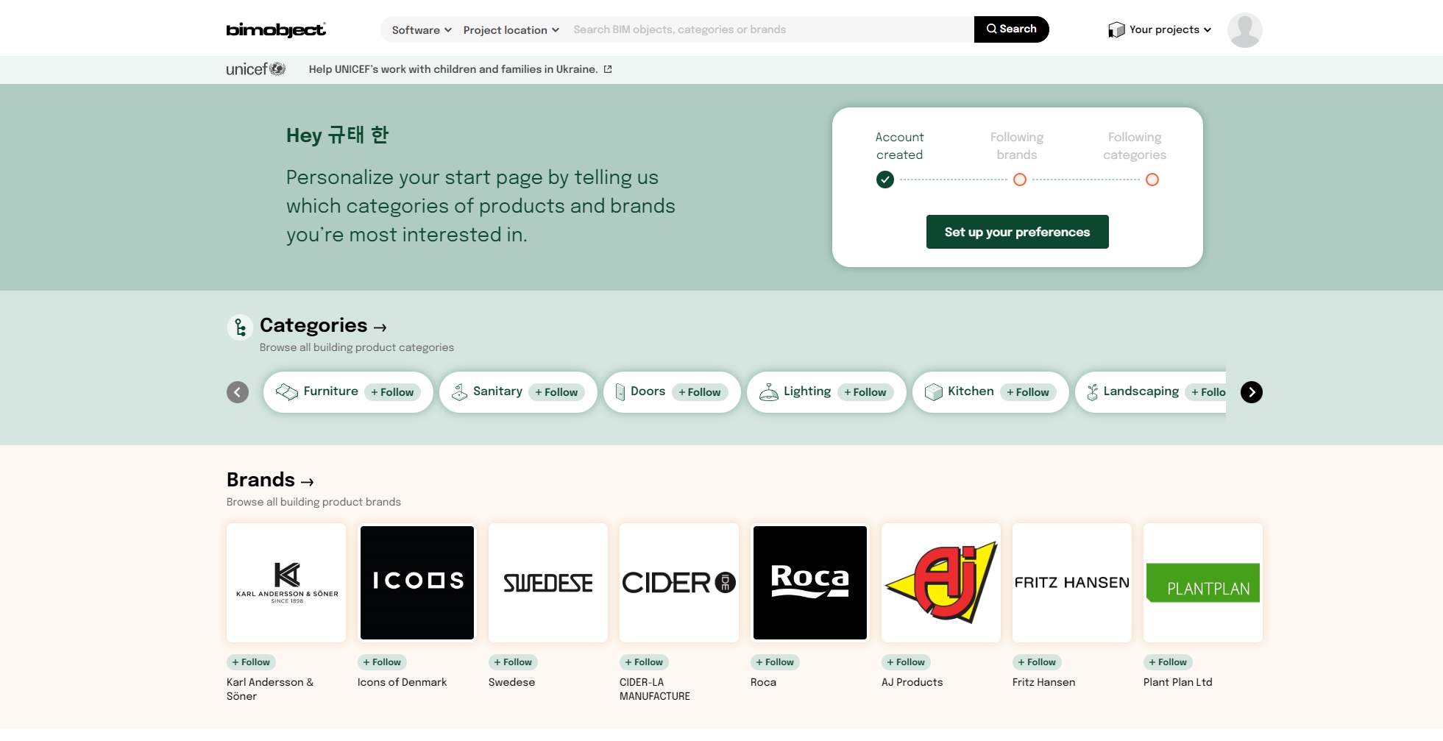Open Fritz Hansen brand logo

pyautogui.click(x=1072, y=583)
